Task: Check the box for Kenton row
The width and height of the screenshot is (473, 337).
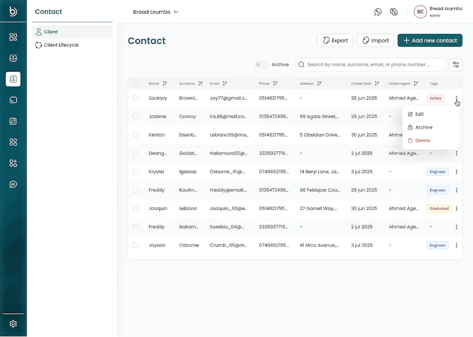Action: click(136, 135)
